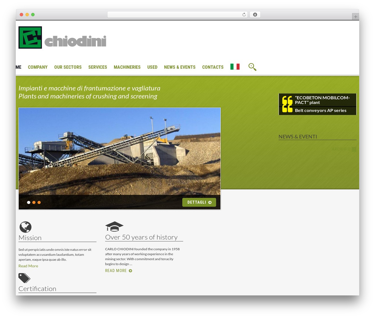375x318 pixels.
Task: Click the browser download icon
Action: [x=255, y=15]
